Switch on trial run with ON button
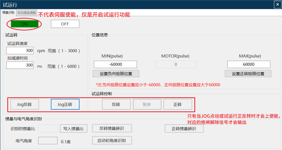 point(24,24)
